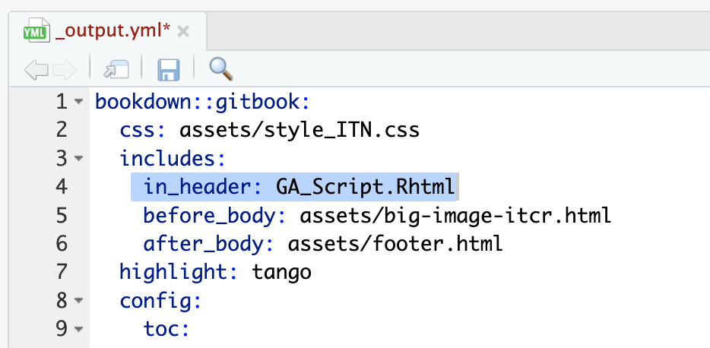The image size is (710, 348).
Task: Click on assets/big-image-itcr.html path
Action: (x=455, y=216)
